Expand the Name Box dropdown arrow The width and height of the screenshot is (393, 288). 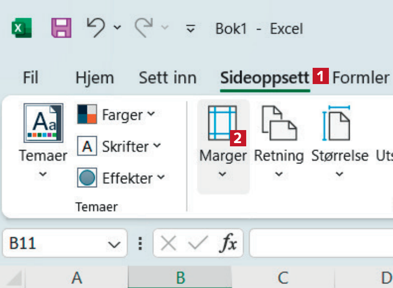(x=113, y=244)
